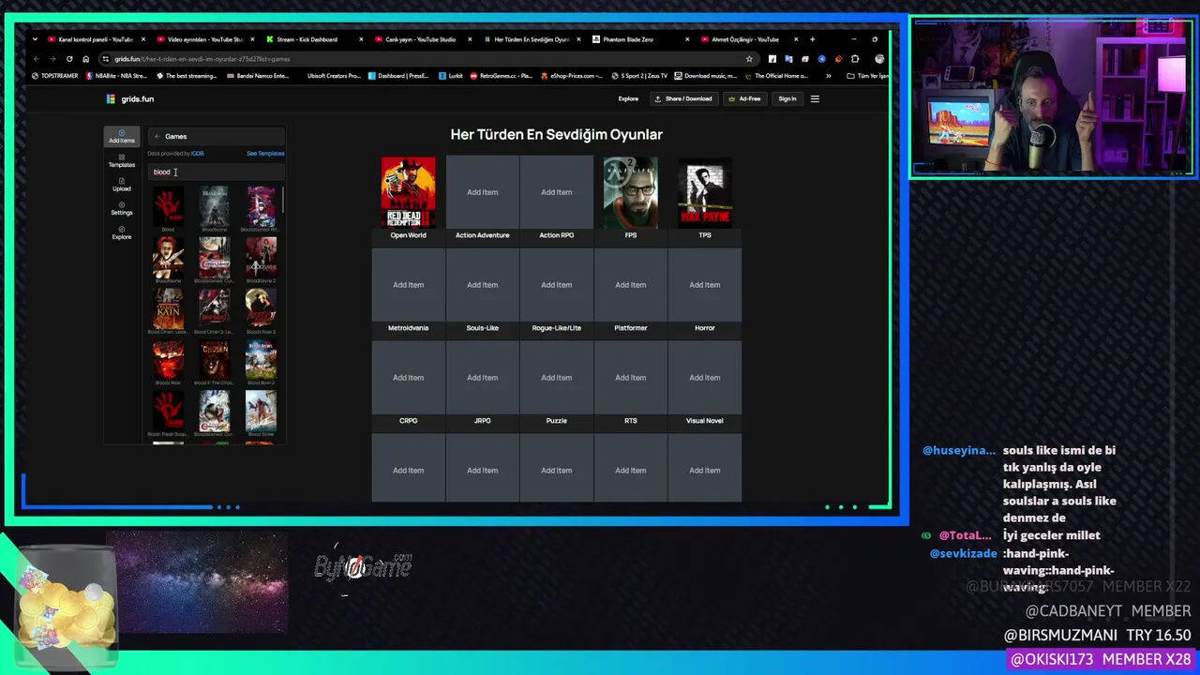Go back using the Games arrow

(x=157, y=137)
